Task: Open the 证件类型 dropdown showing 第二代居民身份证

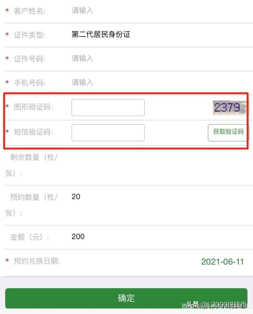Action: coord(101,34)
